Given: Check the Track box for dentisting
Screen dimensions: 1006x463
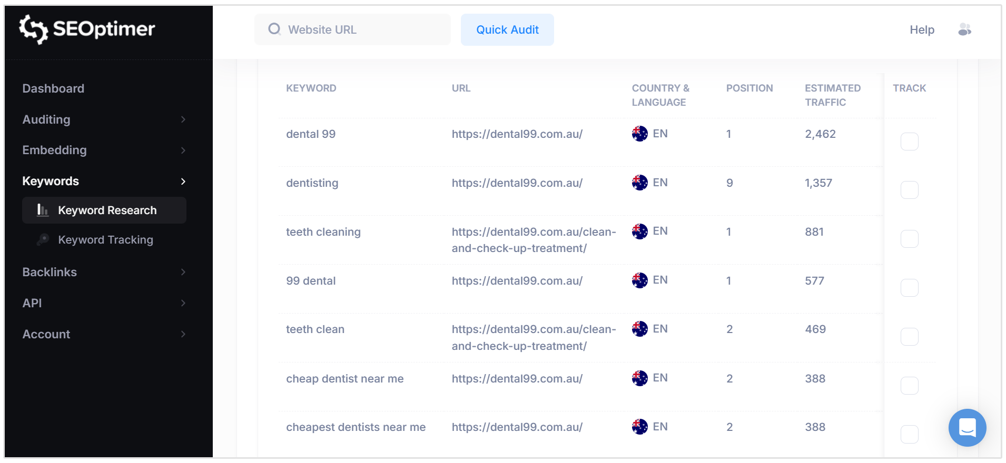Looking at the screenshot, I should tap(910, 190).
